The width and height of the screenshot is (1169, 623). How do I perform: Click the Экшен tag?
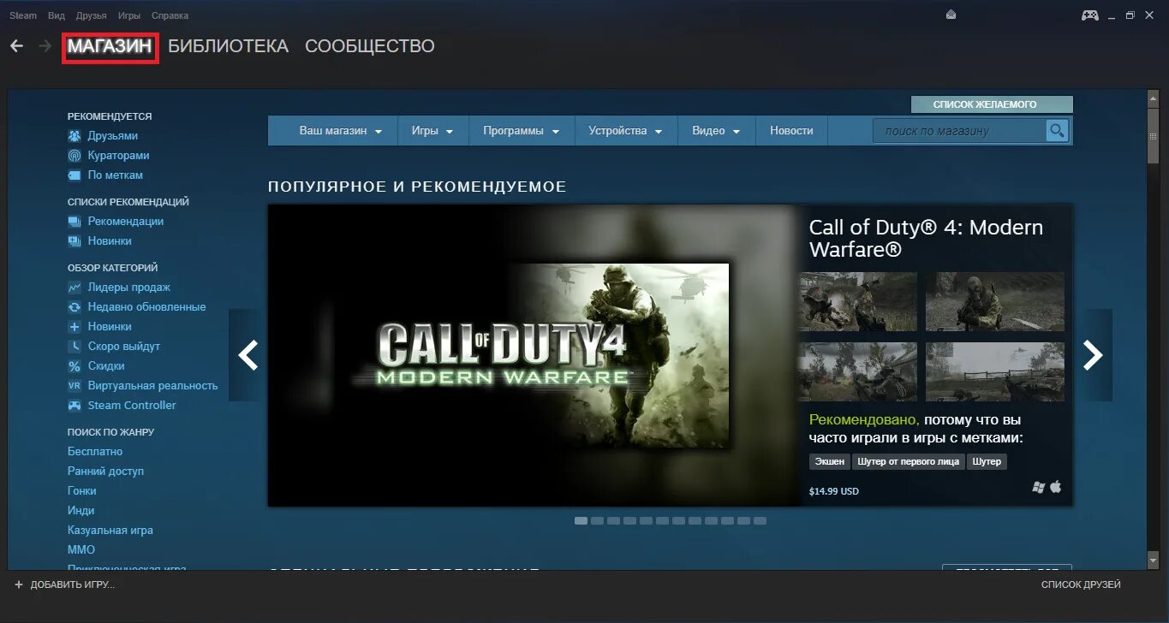tap(829, 461)
